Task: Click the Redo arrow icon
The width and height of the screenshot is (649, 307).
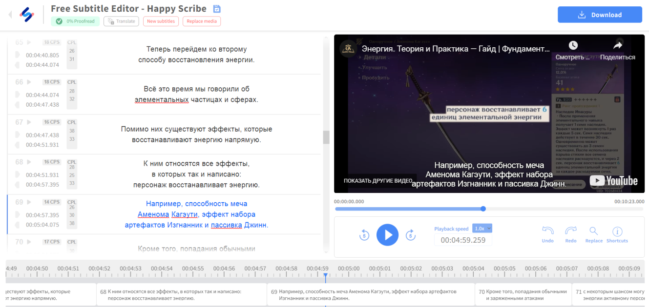Action: [571, 231]
